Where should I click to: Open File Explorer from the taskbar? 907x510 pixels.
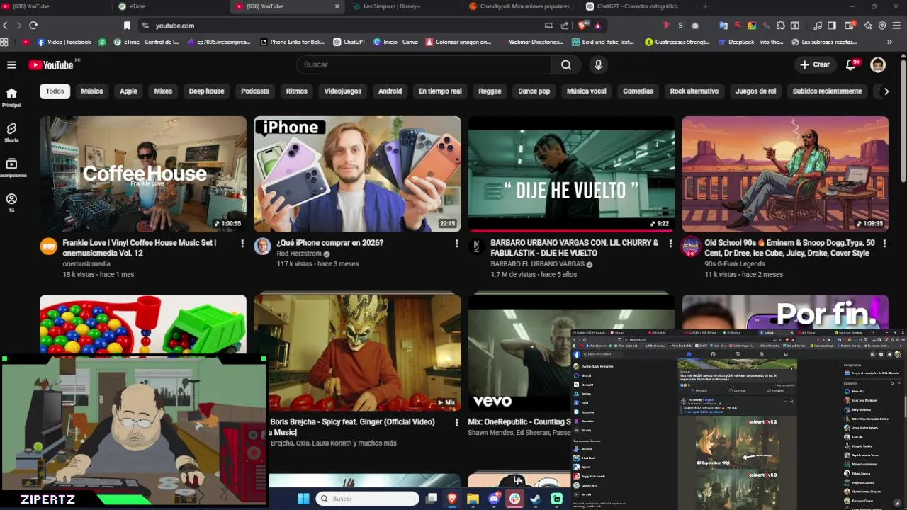click(473, 499)
